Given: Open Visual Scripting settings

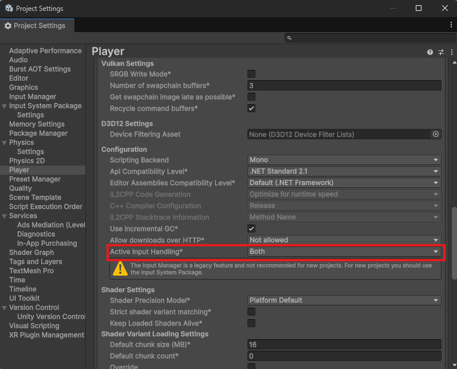Looking at the screenshot, I should [x=34, y=326].
